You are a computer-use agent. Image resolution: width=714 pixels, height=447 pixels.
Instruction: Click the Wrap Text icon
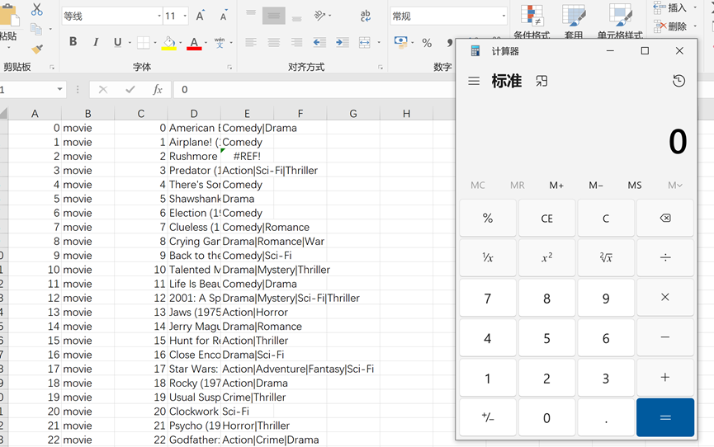366,16
